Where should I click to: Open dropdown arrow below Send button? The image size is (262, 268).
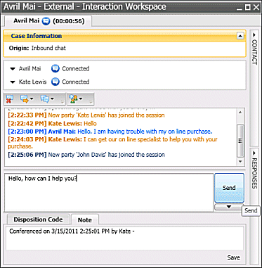click(229, 207)
